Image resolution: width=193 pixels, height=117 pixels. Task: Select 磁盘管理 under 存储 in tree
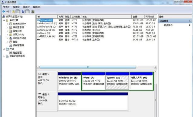tap(17, 53)
